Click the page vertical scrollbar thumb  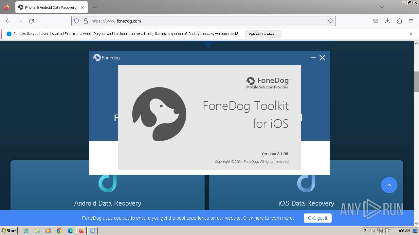[416, 82]
